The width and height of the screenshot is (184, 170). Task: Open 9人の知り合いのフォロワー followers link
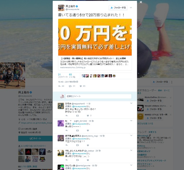33,146
